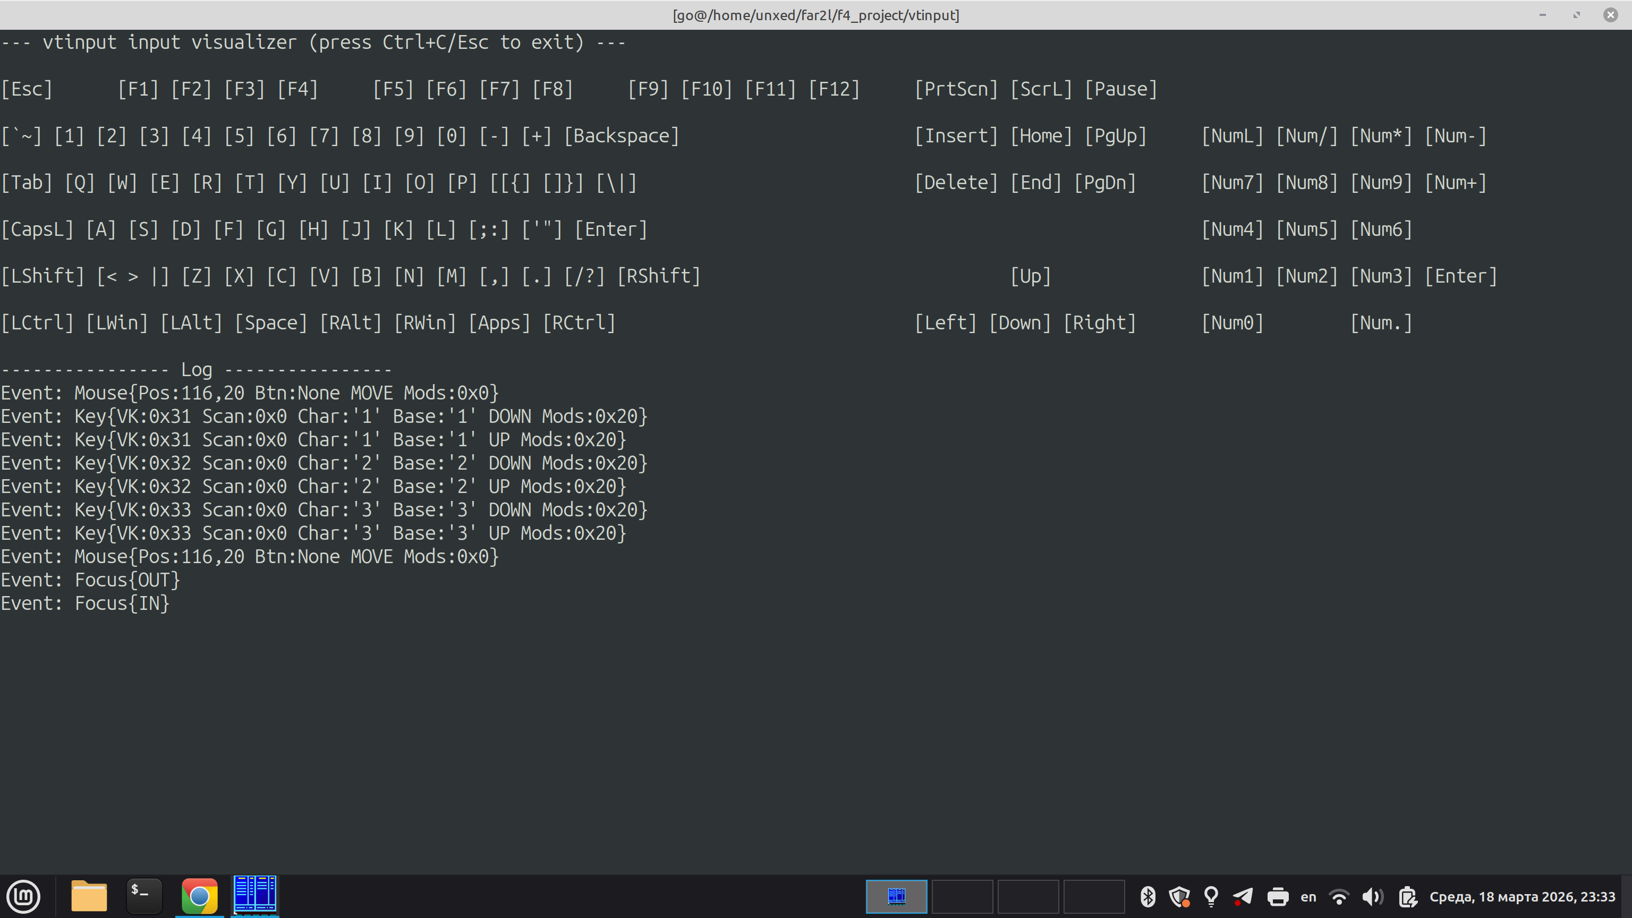This screenshot has width=1632, height=918.
Task: Click the update shield tray icon
Action: [1179, 896]
